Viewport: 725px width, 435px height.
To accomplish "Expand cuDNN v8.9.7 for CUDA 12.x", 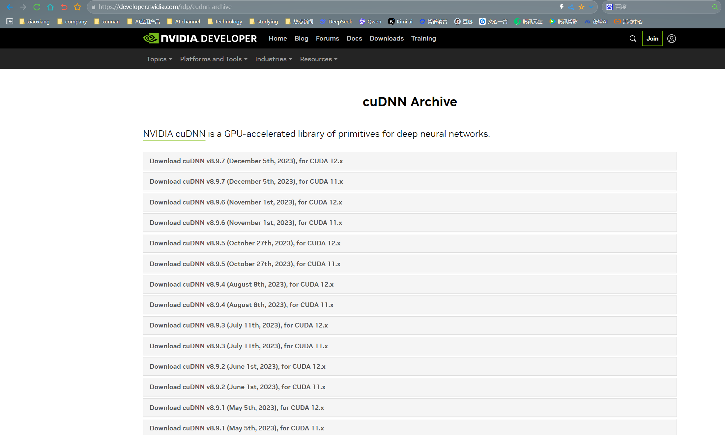I will coord(246,161).
